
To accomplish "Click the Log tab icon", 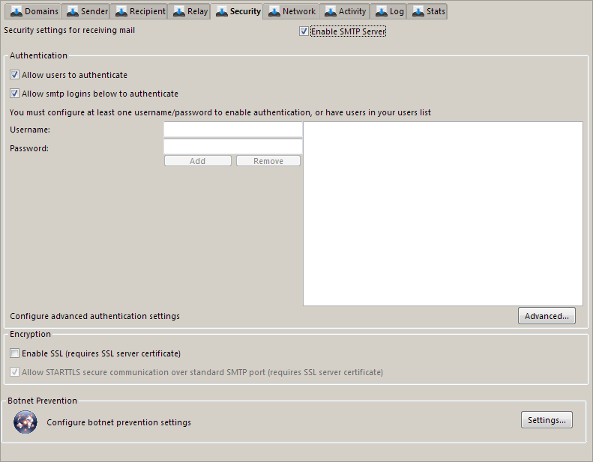I will (x=382, y=11).
